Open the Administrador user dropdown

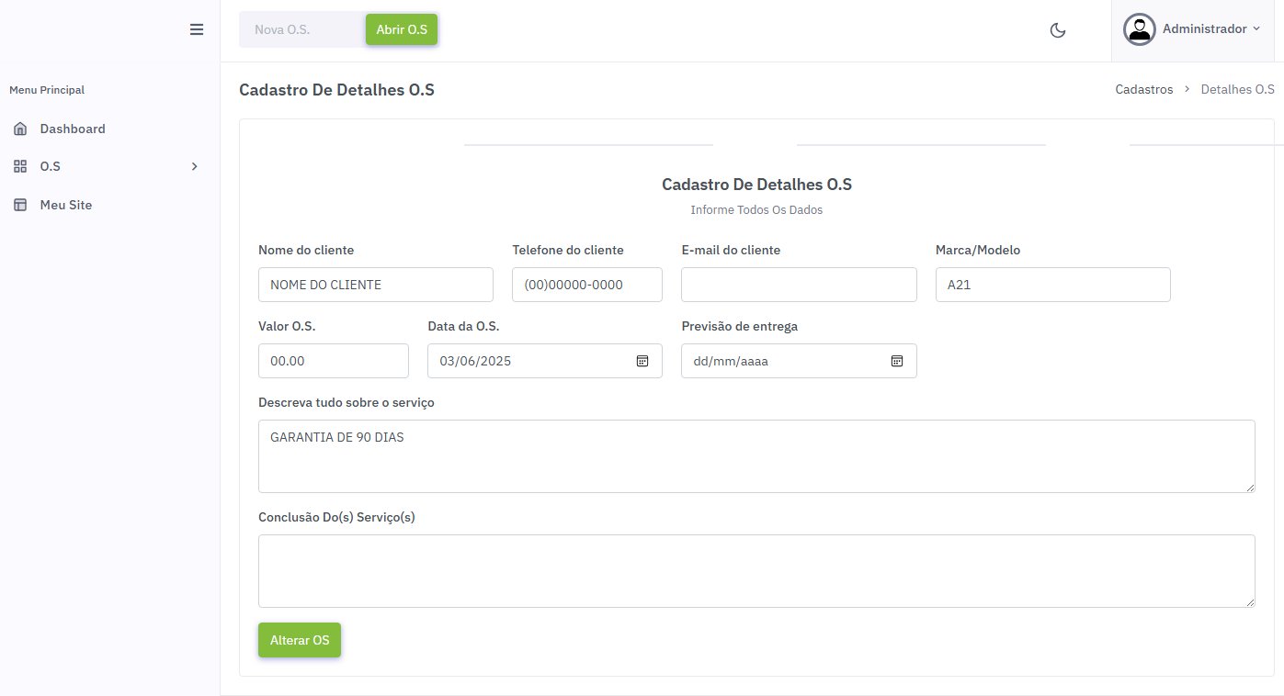coord(1210,29)
